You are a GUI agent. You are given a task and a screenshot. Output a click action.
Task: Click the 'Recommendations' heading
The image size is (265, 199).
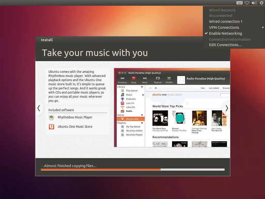click(165, 137)
